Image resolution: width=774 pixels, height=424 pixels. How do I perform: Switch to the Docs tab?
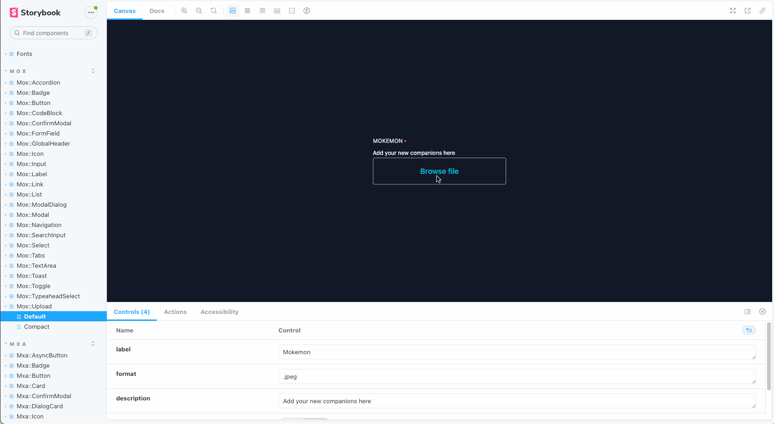[157, 11]
